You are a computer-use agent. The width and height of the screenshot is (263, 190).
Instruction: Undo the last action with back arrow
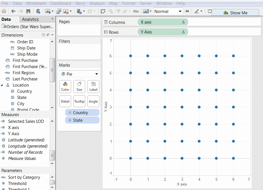point(13,11)
